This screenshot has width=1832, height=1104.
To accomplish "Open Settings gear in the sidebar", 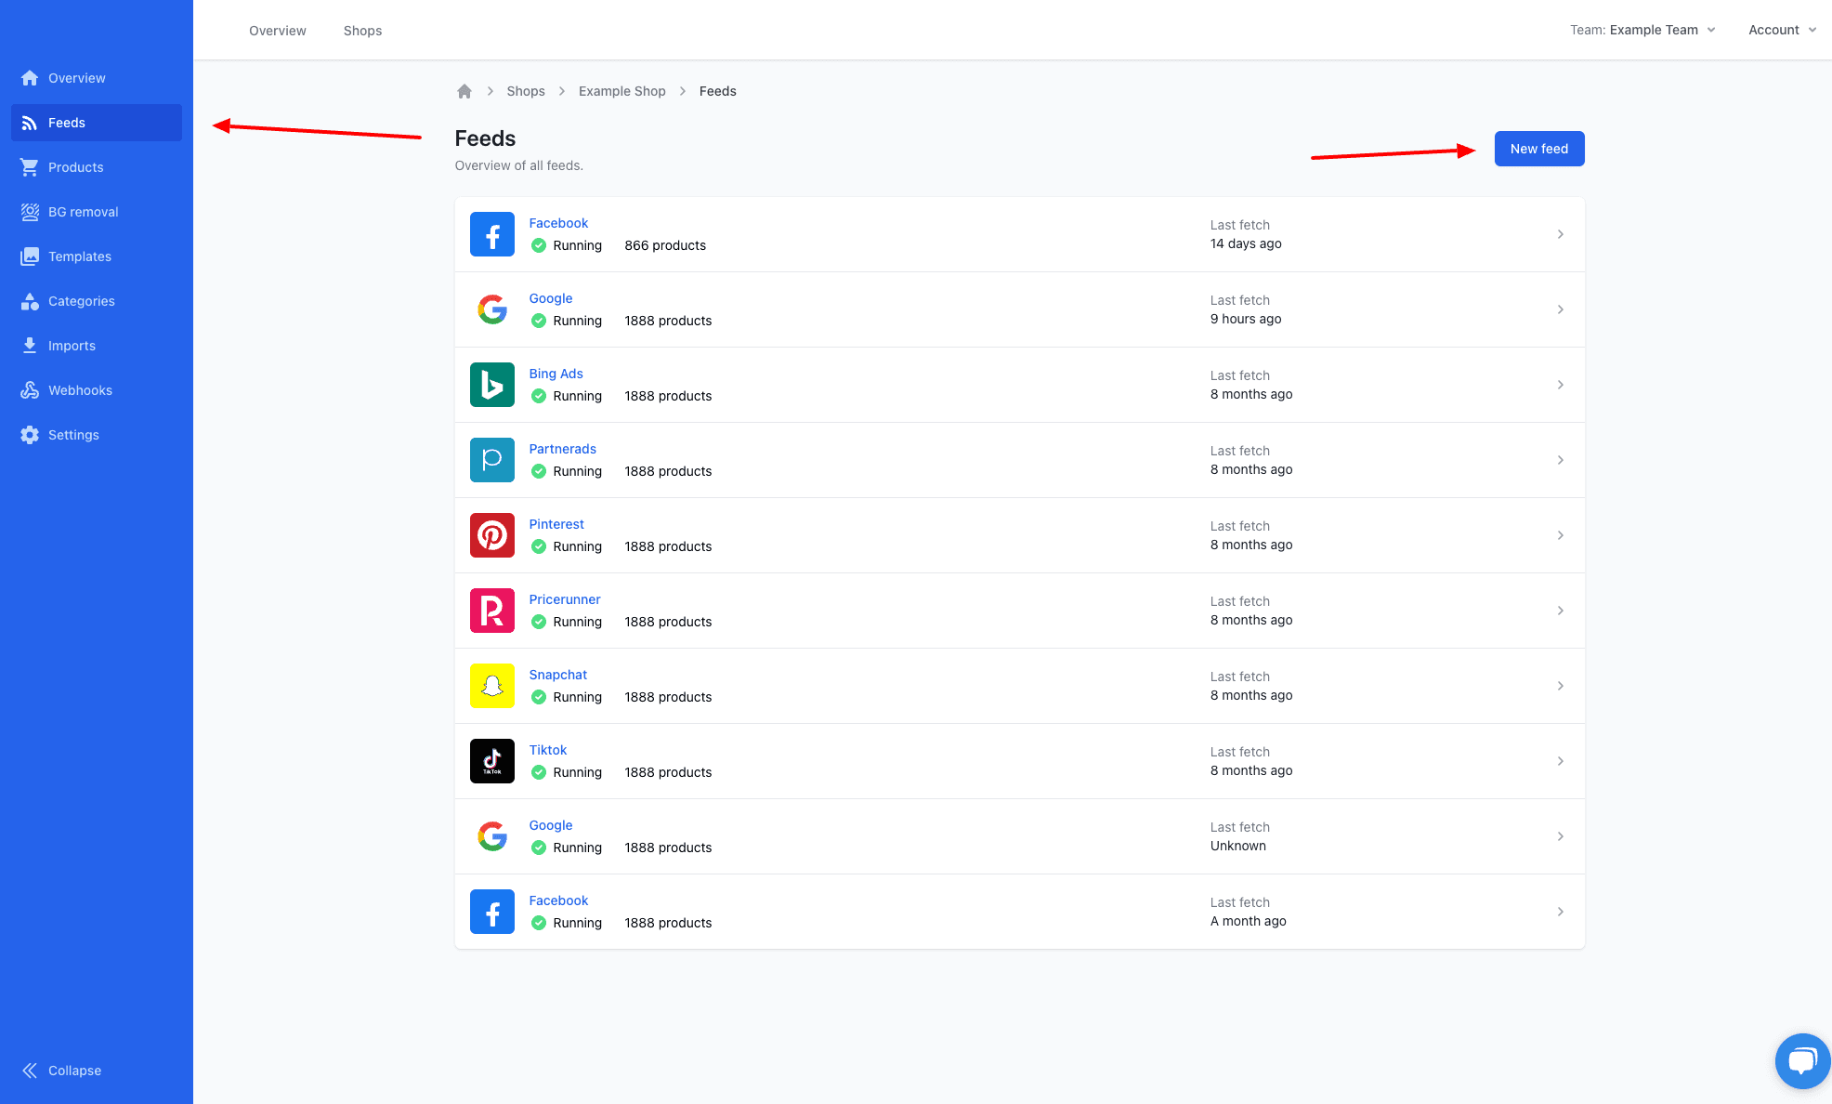I will 73,435.
